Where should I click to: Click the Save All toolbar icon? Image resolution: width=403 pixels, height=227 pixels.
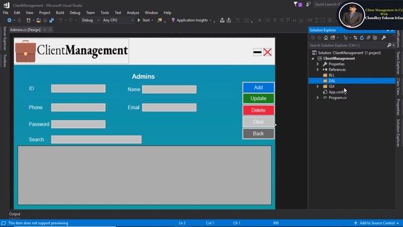(x=52, y=20)
